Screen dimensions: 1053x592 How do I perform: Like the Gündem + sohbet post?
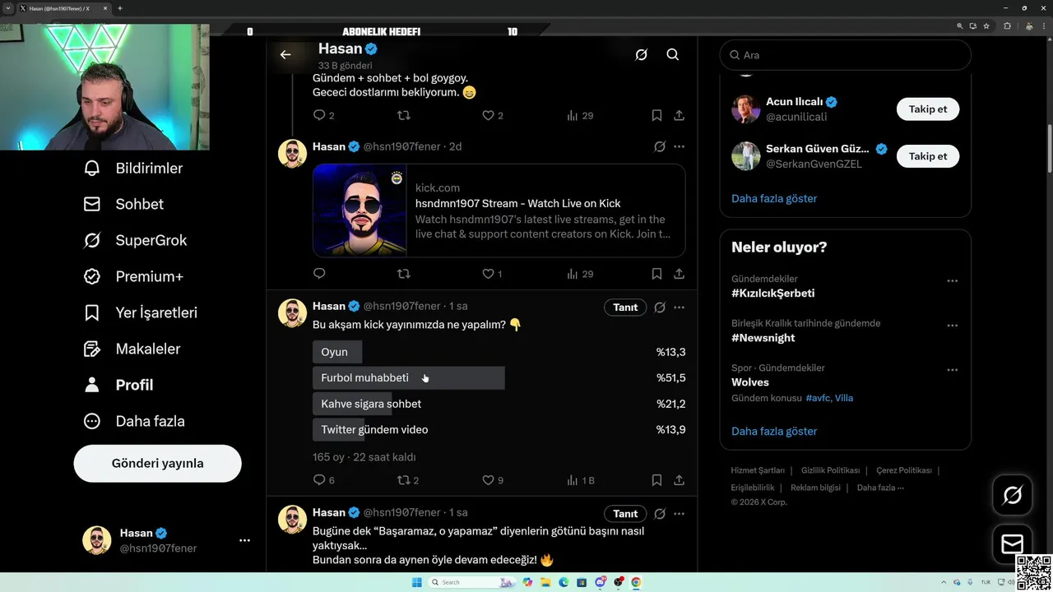488,116
